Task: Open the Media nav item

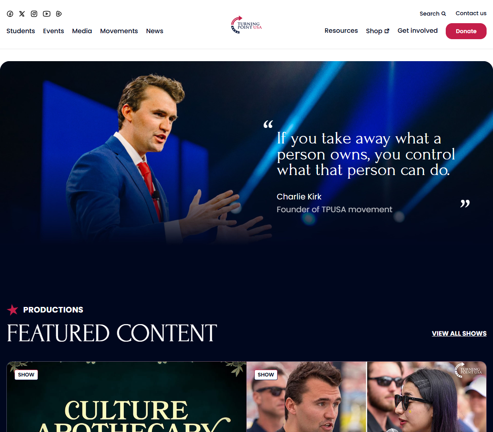Action: point(82,31)
